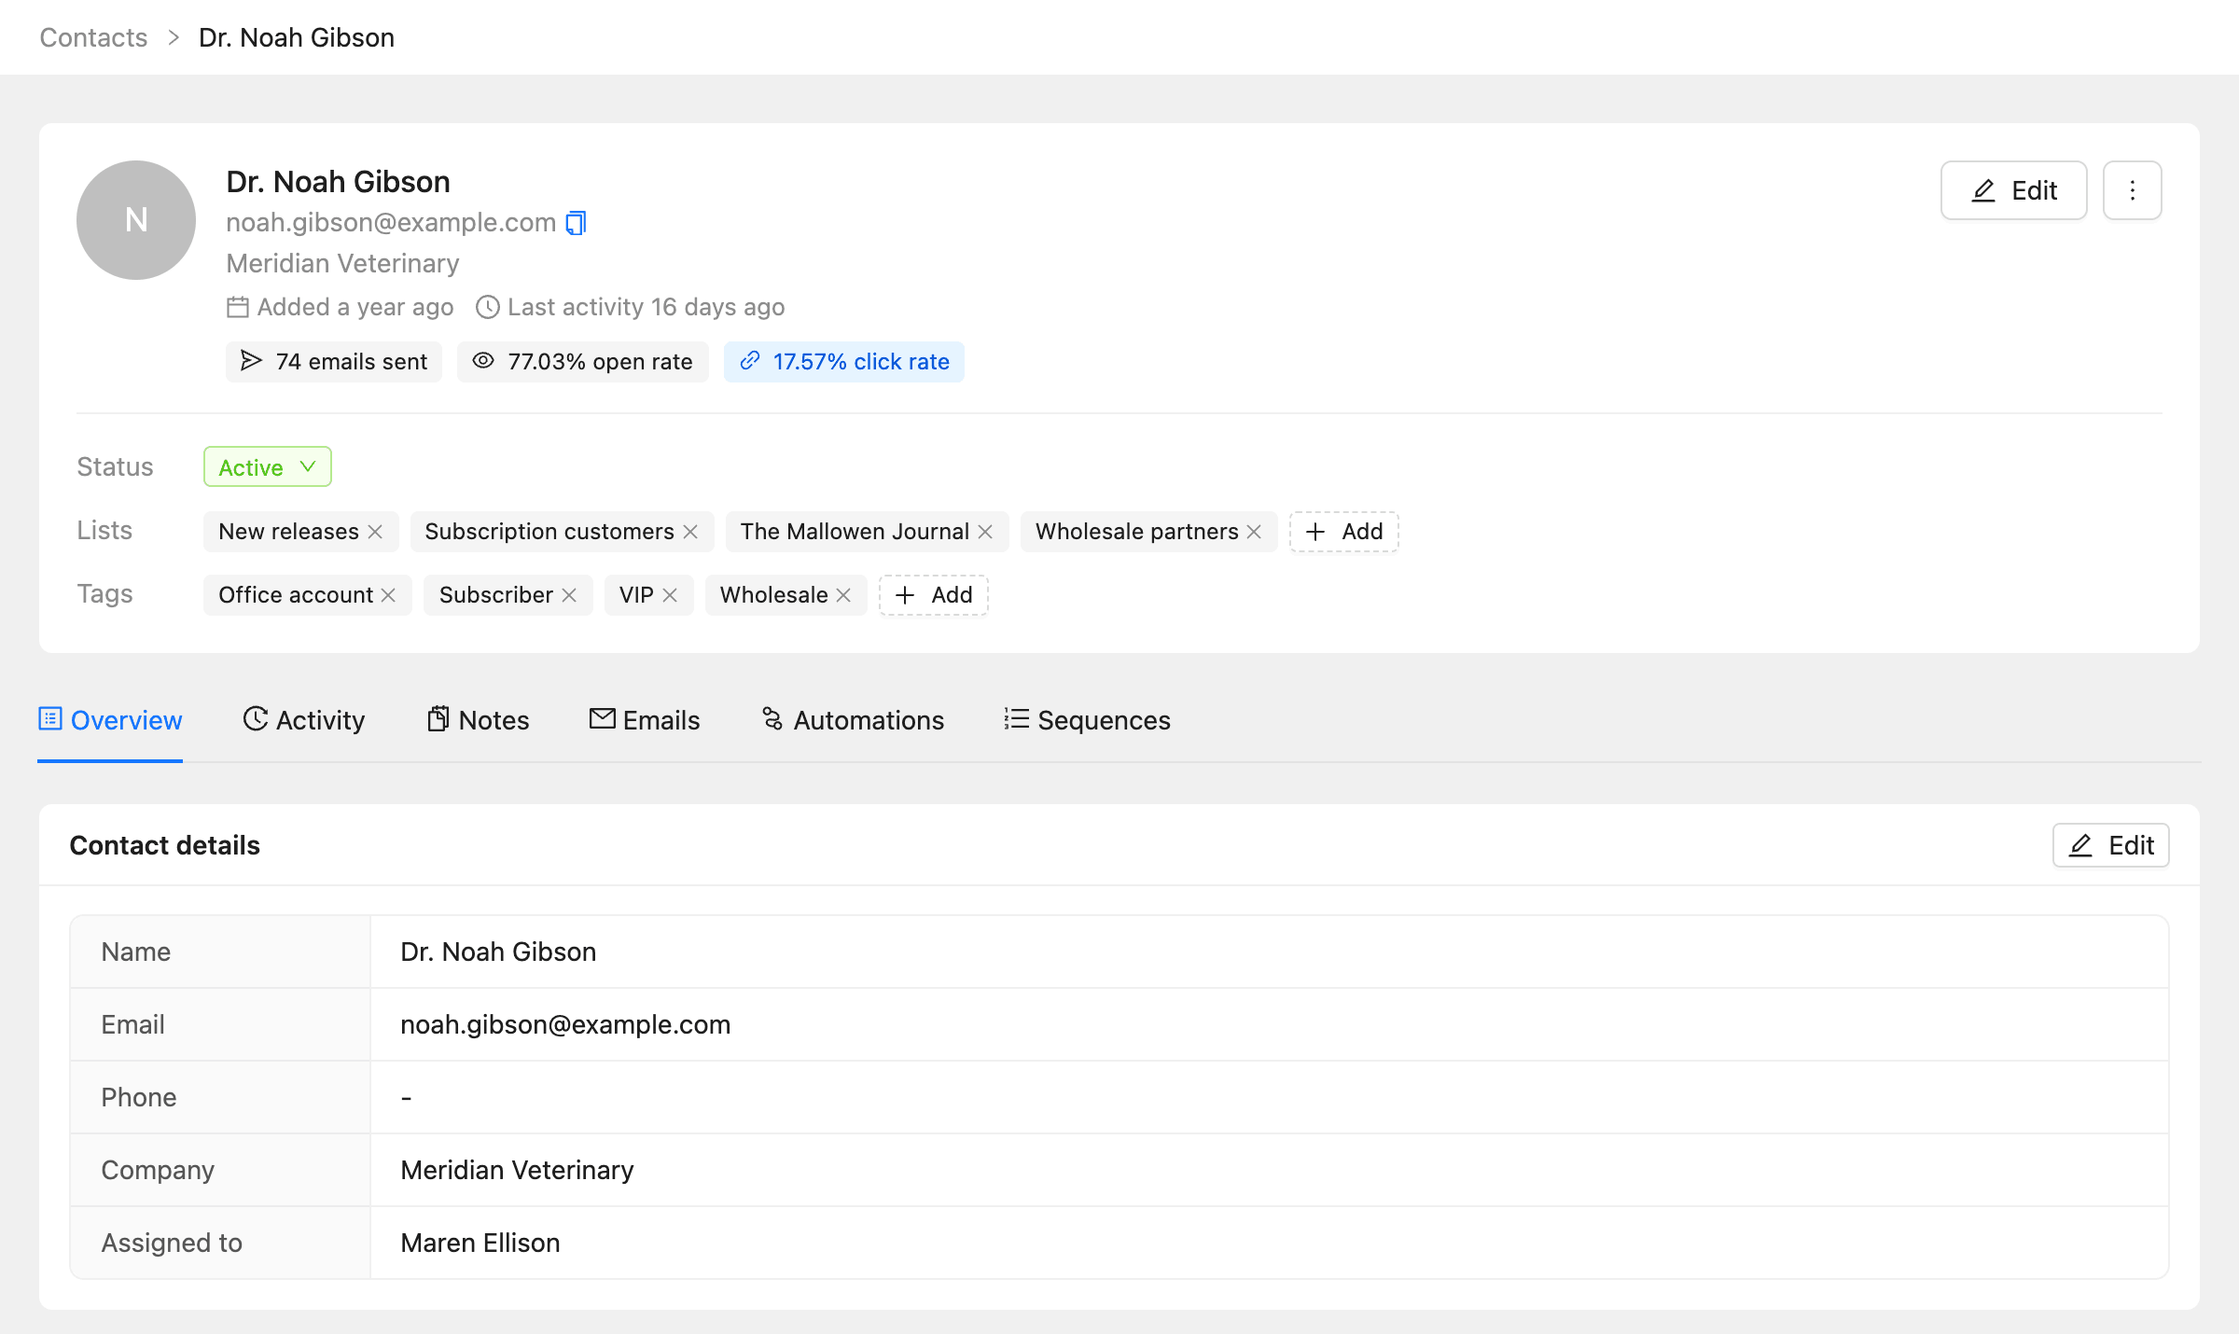This screenshot has width=2239, height=1334.
Task: Copy the email address with the copy icon
Action: point(577,223)
